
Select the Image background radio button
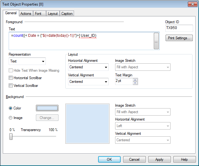(11, 118)
